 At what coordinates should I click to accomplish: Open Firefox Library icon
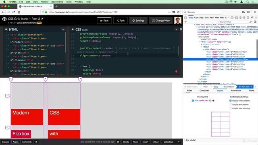(243, 12)
